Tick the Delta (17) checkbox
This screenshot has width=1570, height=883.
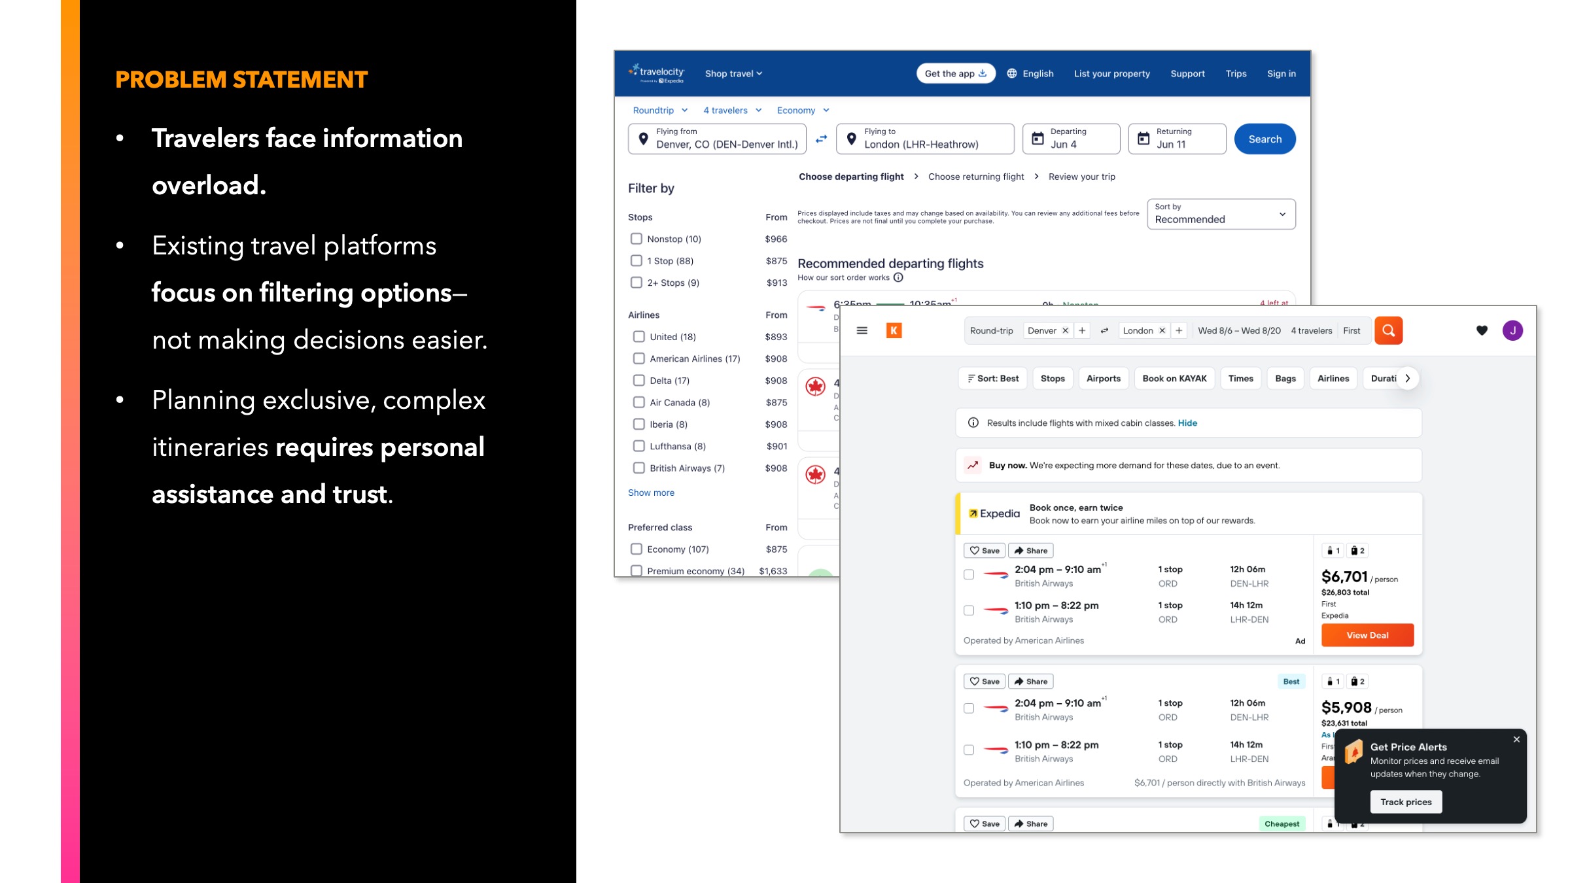point(638,380)
